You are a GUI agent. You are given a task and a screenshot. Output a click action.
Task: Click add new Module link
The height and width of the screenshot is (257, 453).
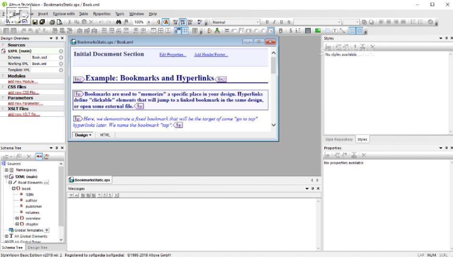23,82
